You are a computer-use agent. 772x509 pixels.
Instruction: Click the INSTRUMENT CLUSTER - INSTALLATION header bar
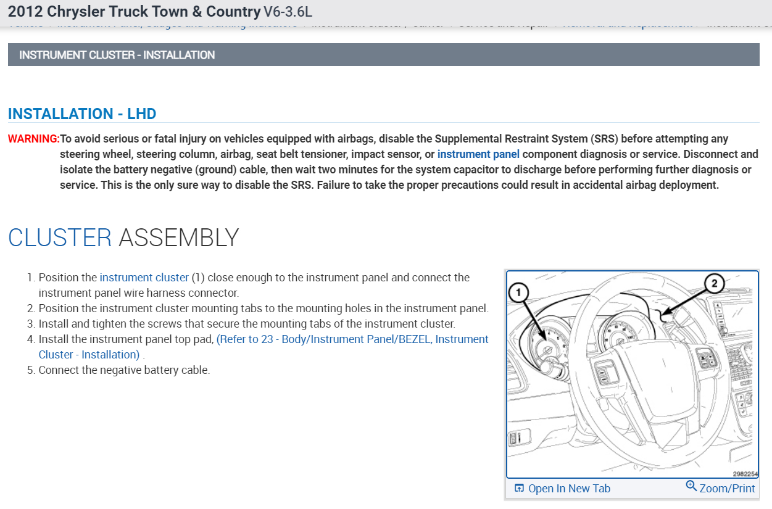384,55
